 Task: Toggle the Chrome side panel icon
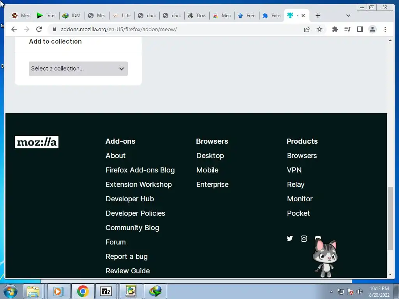pyautogui.click(x=360, y=29)
